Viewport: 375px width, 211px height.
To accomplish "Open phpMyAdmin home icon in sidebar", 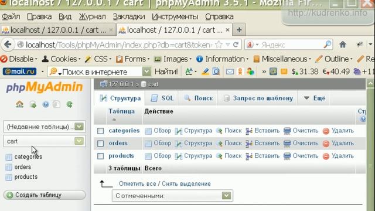I will (x=19, y=104).
